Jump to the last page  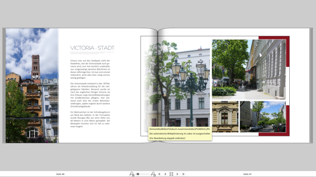(183, 174)
